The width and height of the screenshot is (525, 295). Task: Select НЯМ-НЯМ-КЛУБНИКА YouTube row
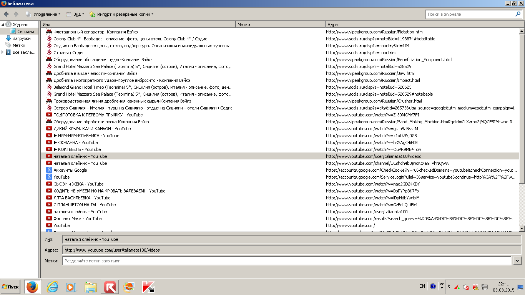(279, 136)
